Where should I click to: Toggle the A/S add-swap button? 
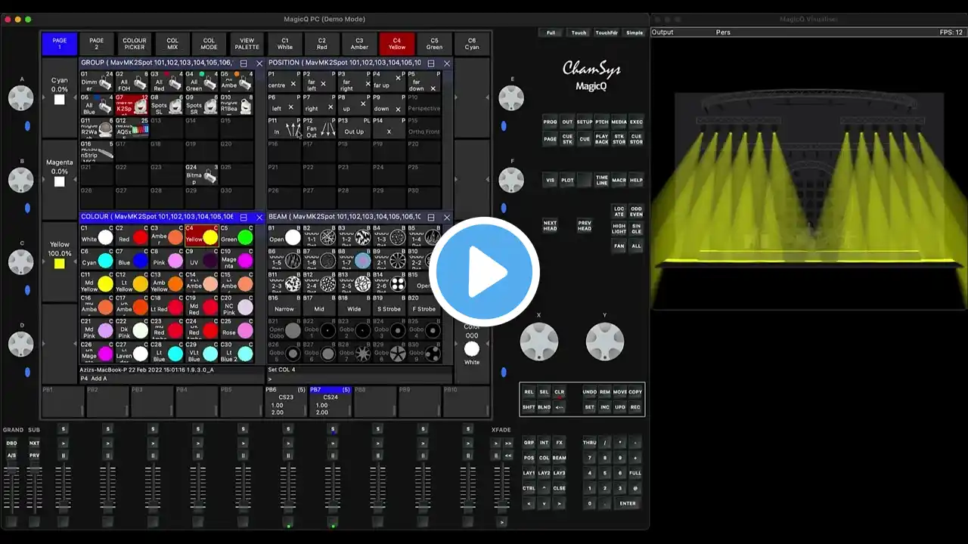pos(11,456)
